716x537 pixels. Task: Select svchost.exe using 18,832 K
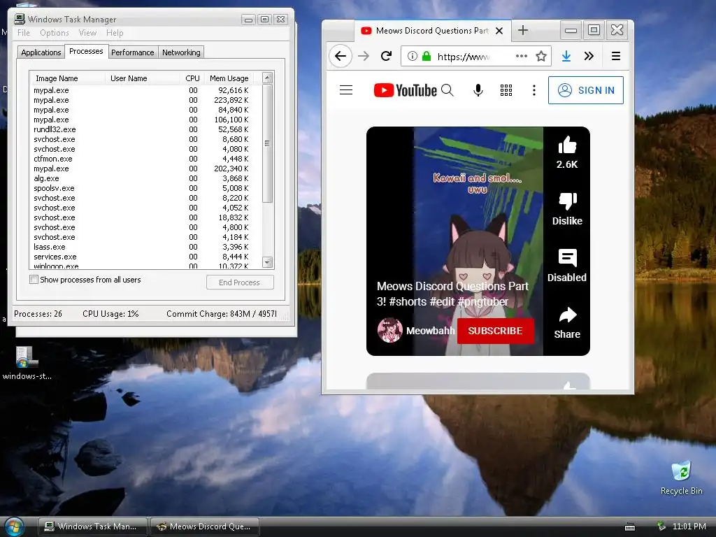[146, 217]
